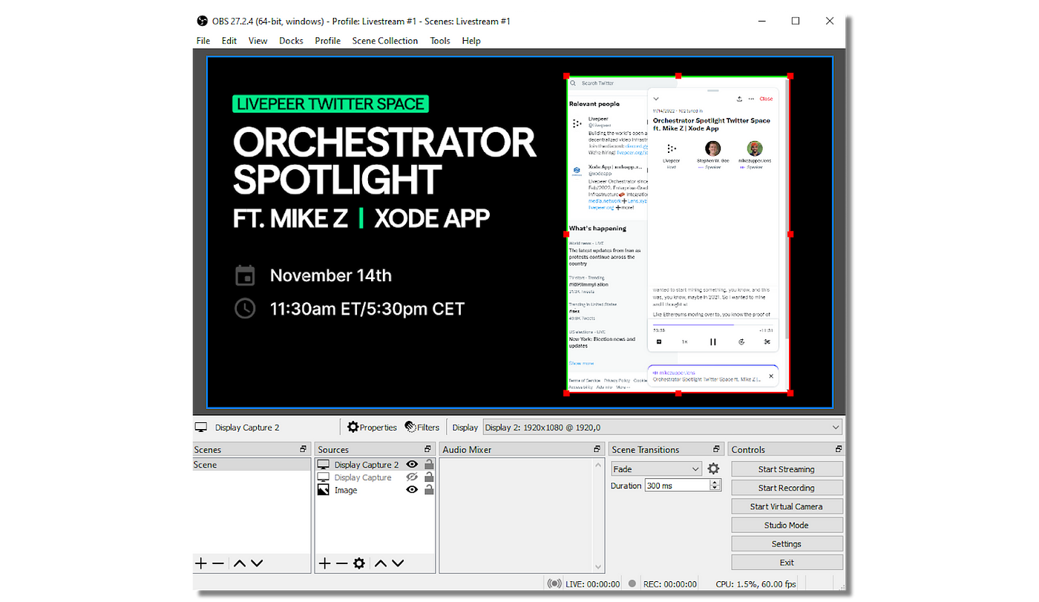Hide the Display Capture 2 source
This screenshot has height=602, width=1039.
pyautogui.click(x=412, y=465)
